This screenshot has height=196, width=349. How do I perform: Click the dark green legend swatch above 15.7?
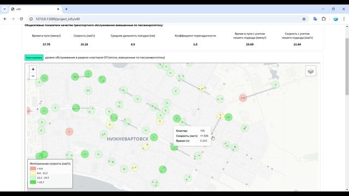(33, 182)
